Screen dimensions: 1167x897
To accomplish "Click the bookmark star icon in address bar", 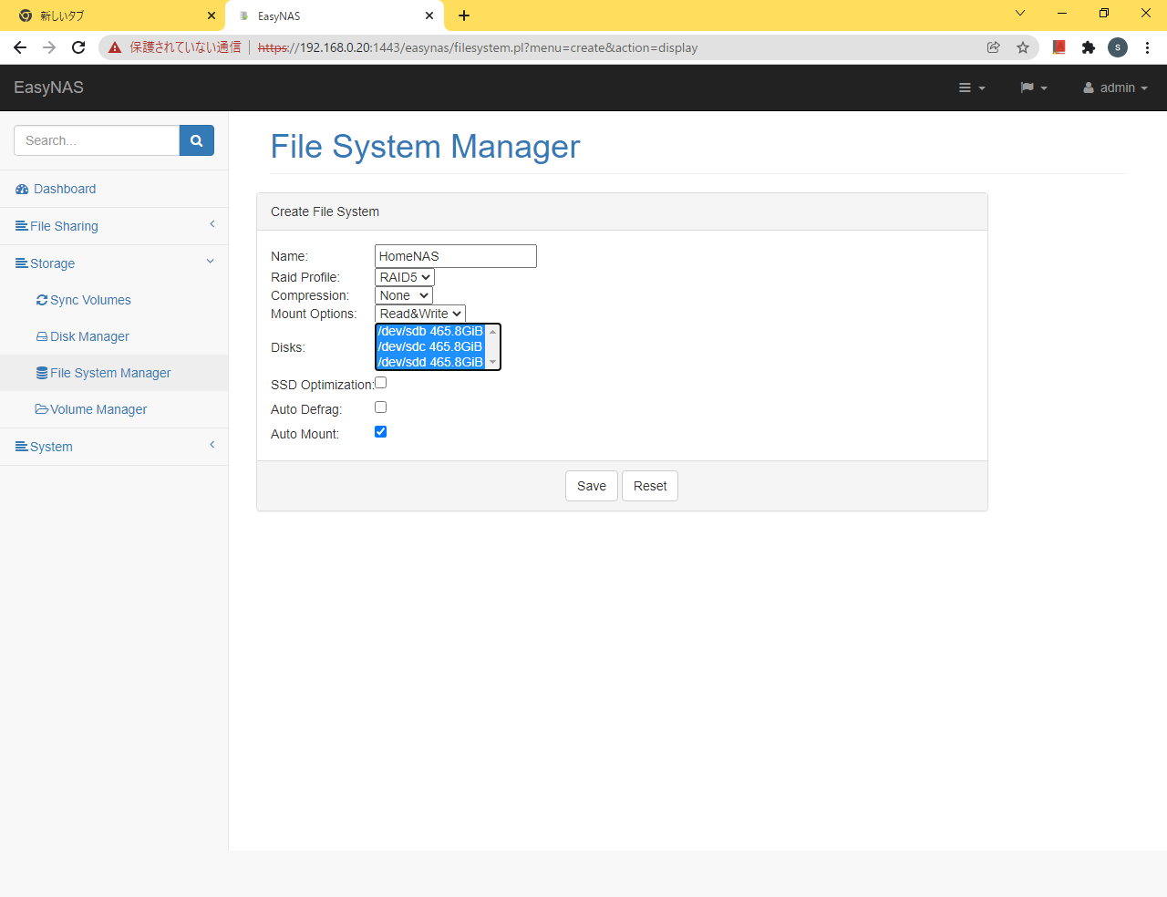I will pyautogui.click(x=1023, y=47).
